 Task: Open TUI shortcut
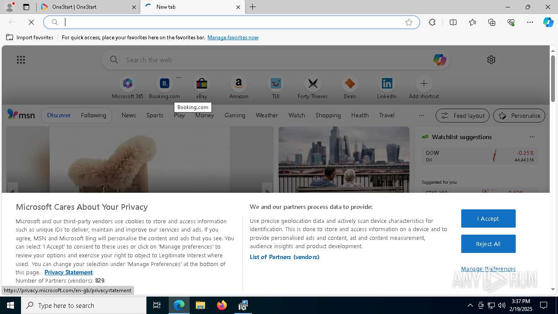pos(276,88)
